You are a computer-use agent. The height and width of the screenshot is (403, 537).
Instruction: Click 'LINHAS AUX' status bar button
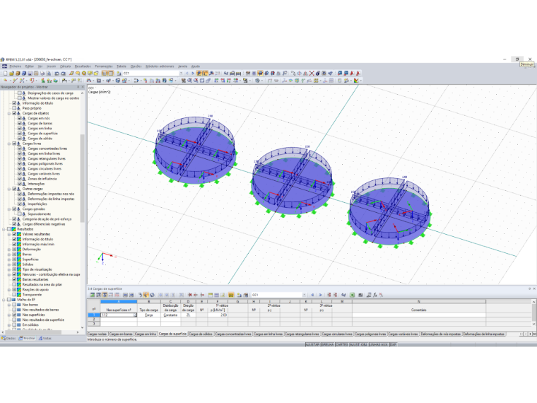click(379, 344)
